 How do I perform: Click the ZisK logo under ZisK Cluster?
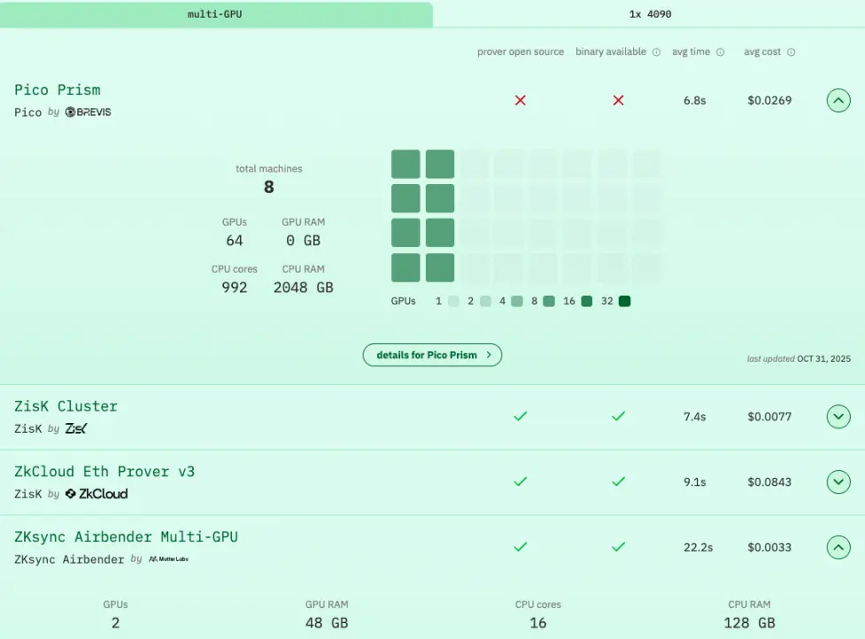click(x=76, y=428)
